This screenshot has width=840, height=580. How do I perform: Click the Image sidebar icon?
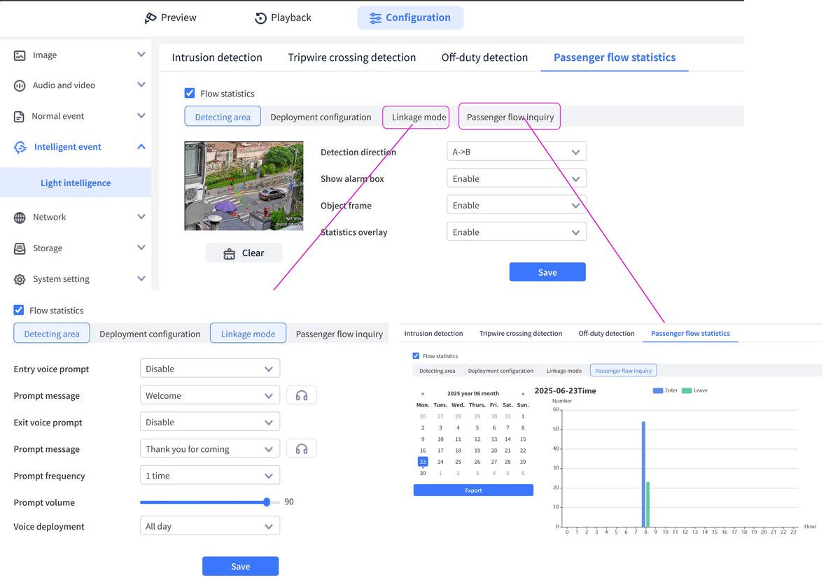pos(20,55)
